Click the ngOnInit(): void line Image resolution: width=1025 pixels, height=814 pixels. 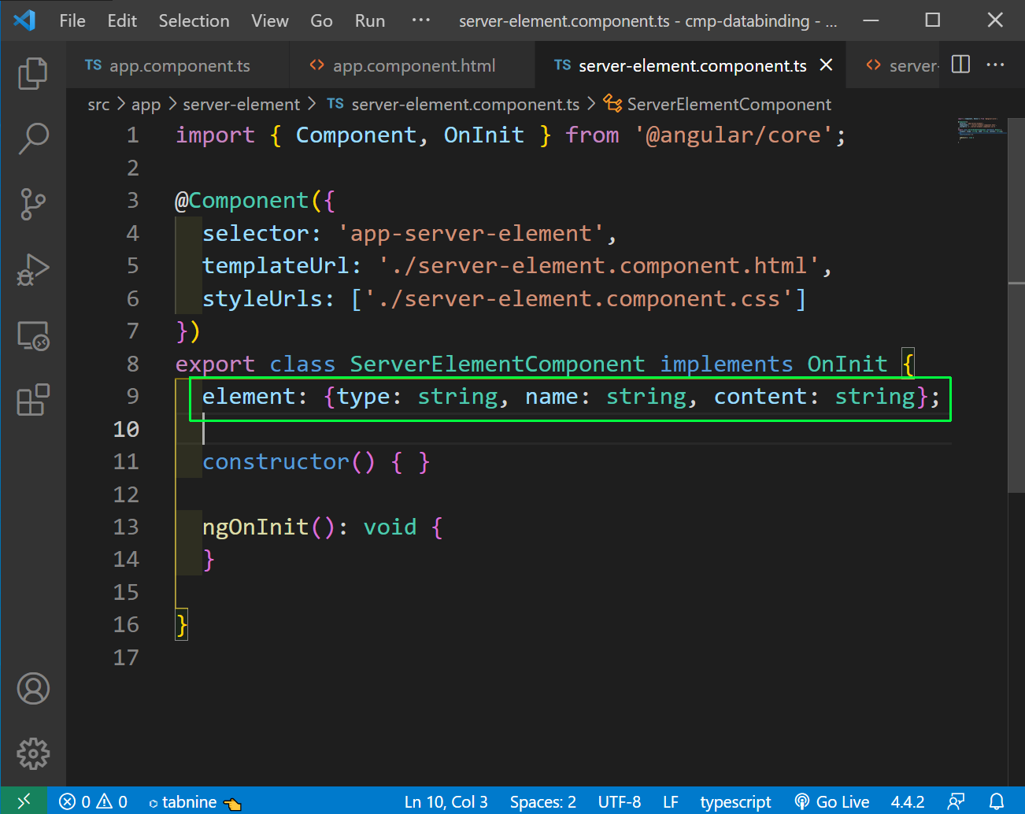(x=323, y=527)
